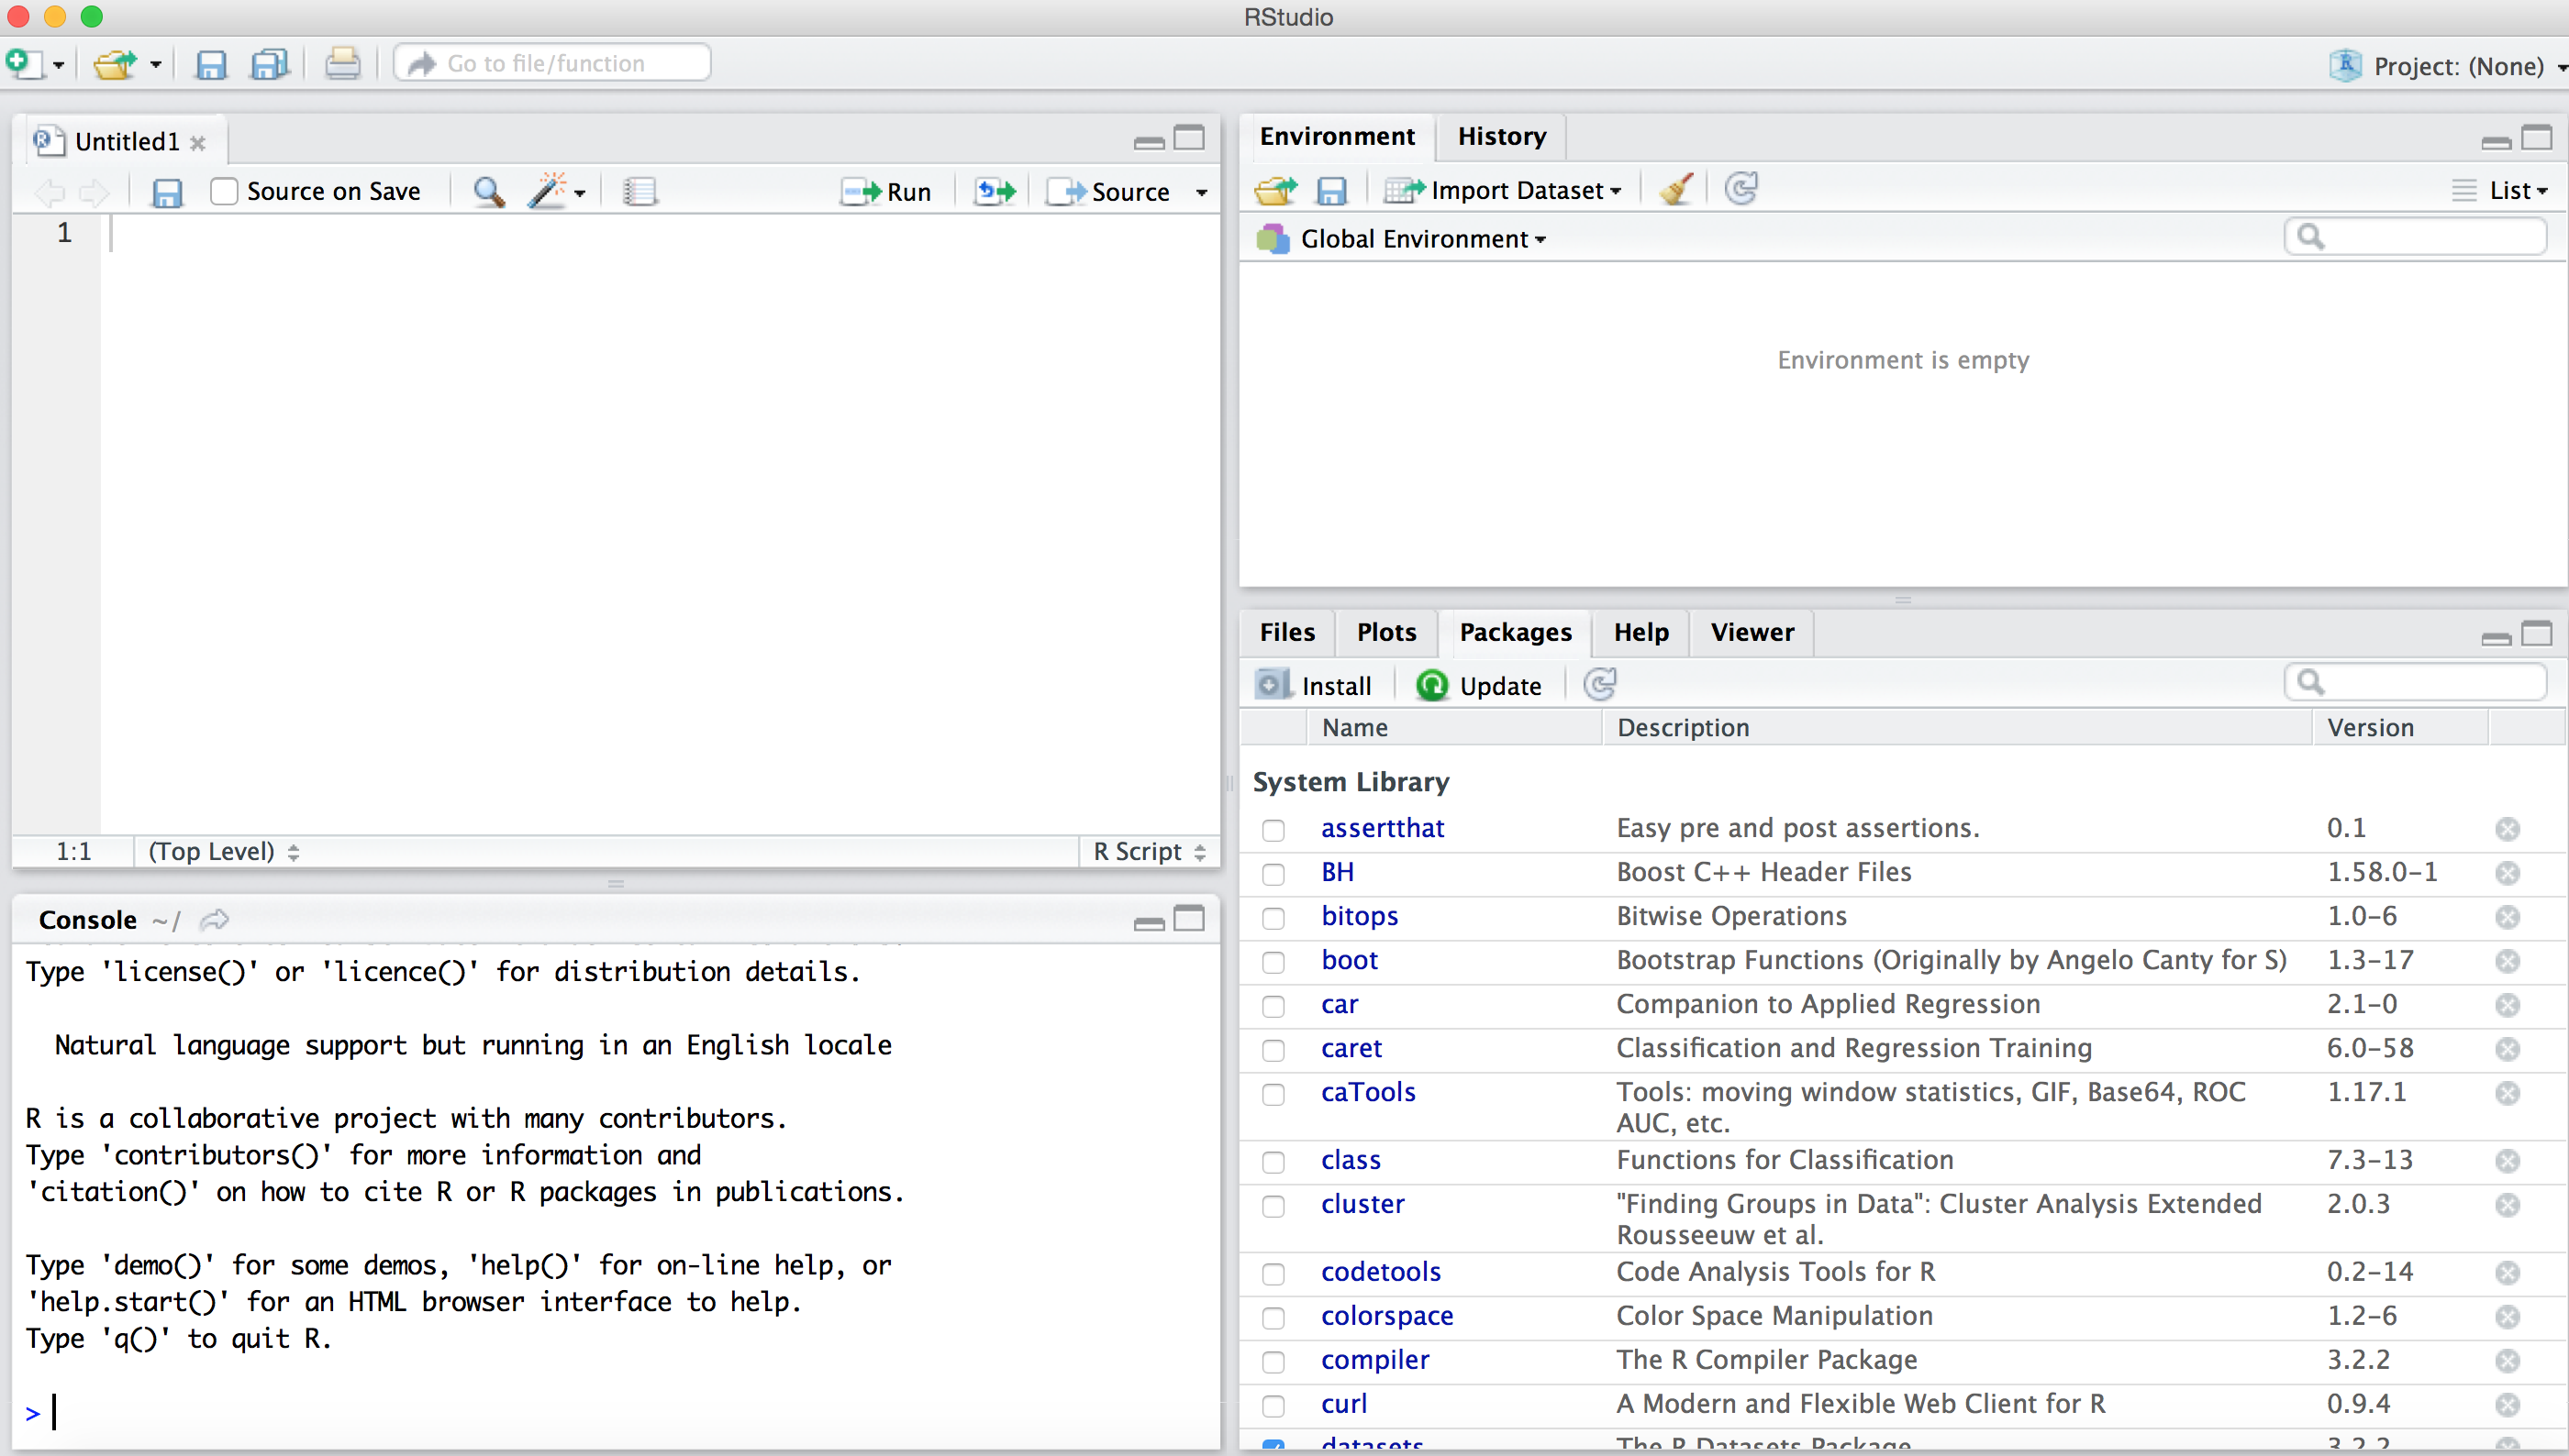Click the New File icon in main toolbar
2569x1456 pixels.
[24, 64]
